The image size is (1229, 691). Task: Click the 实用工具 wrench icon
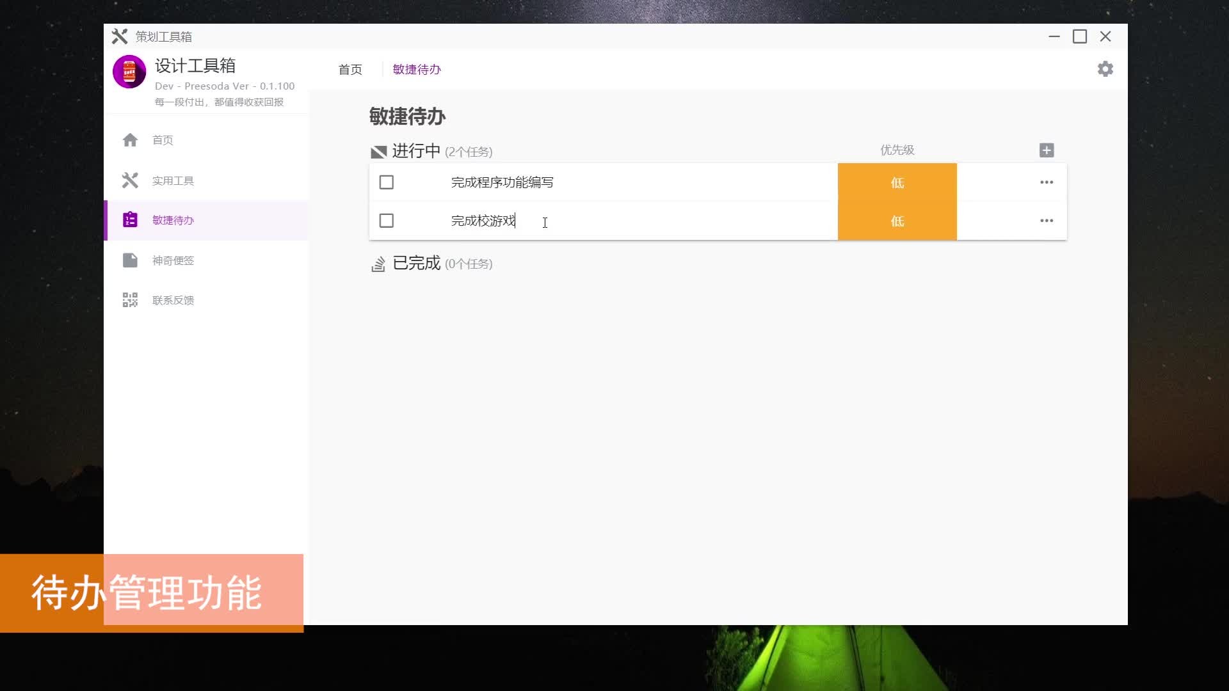(x=130, y=180)
